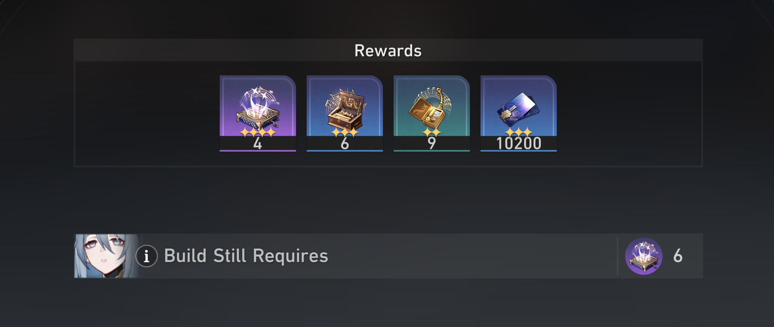Open the round required material icon
This screenshot has width=774, height=327.
click(644, 256)
